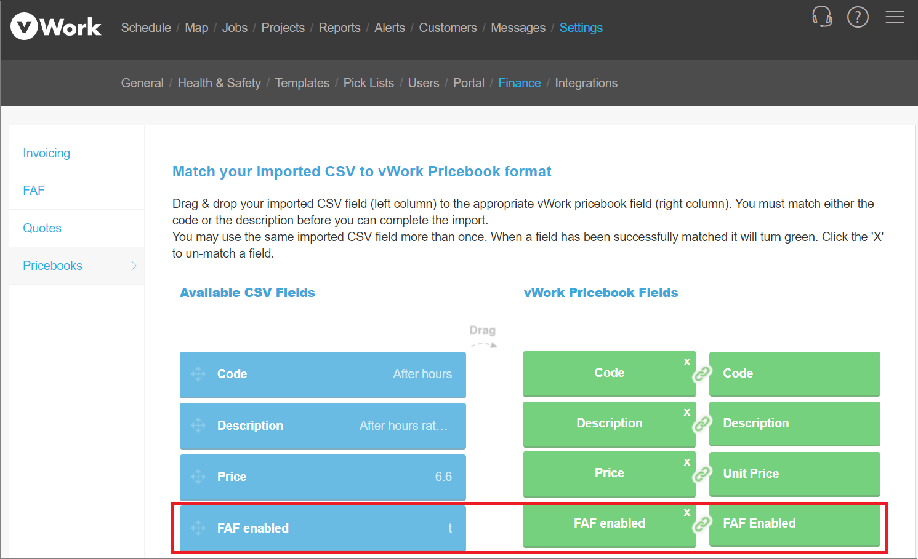The image size is (918, 559).
Task: Open Messages page
Action: point(518,28)
